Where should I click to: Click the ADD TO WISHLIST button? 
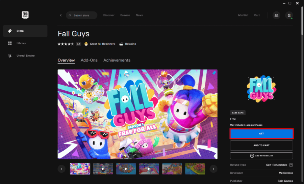[261, 156]
